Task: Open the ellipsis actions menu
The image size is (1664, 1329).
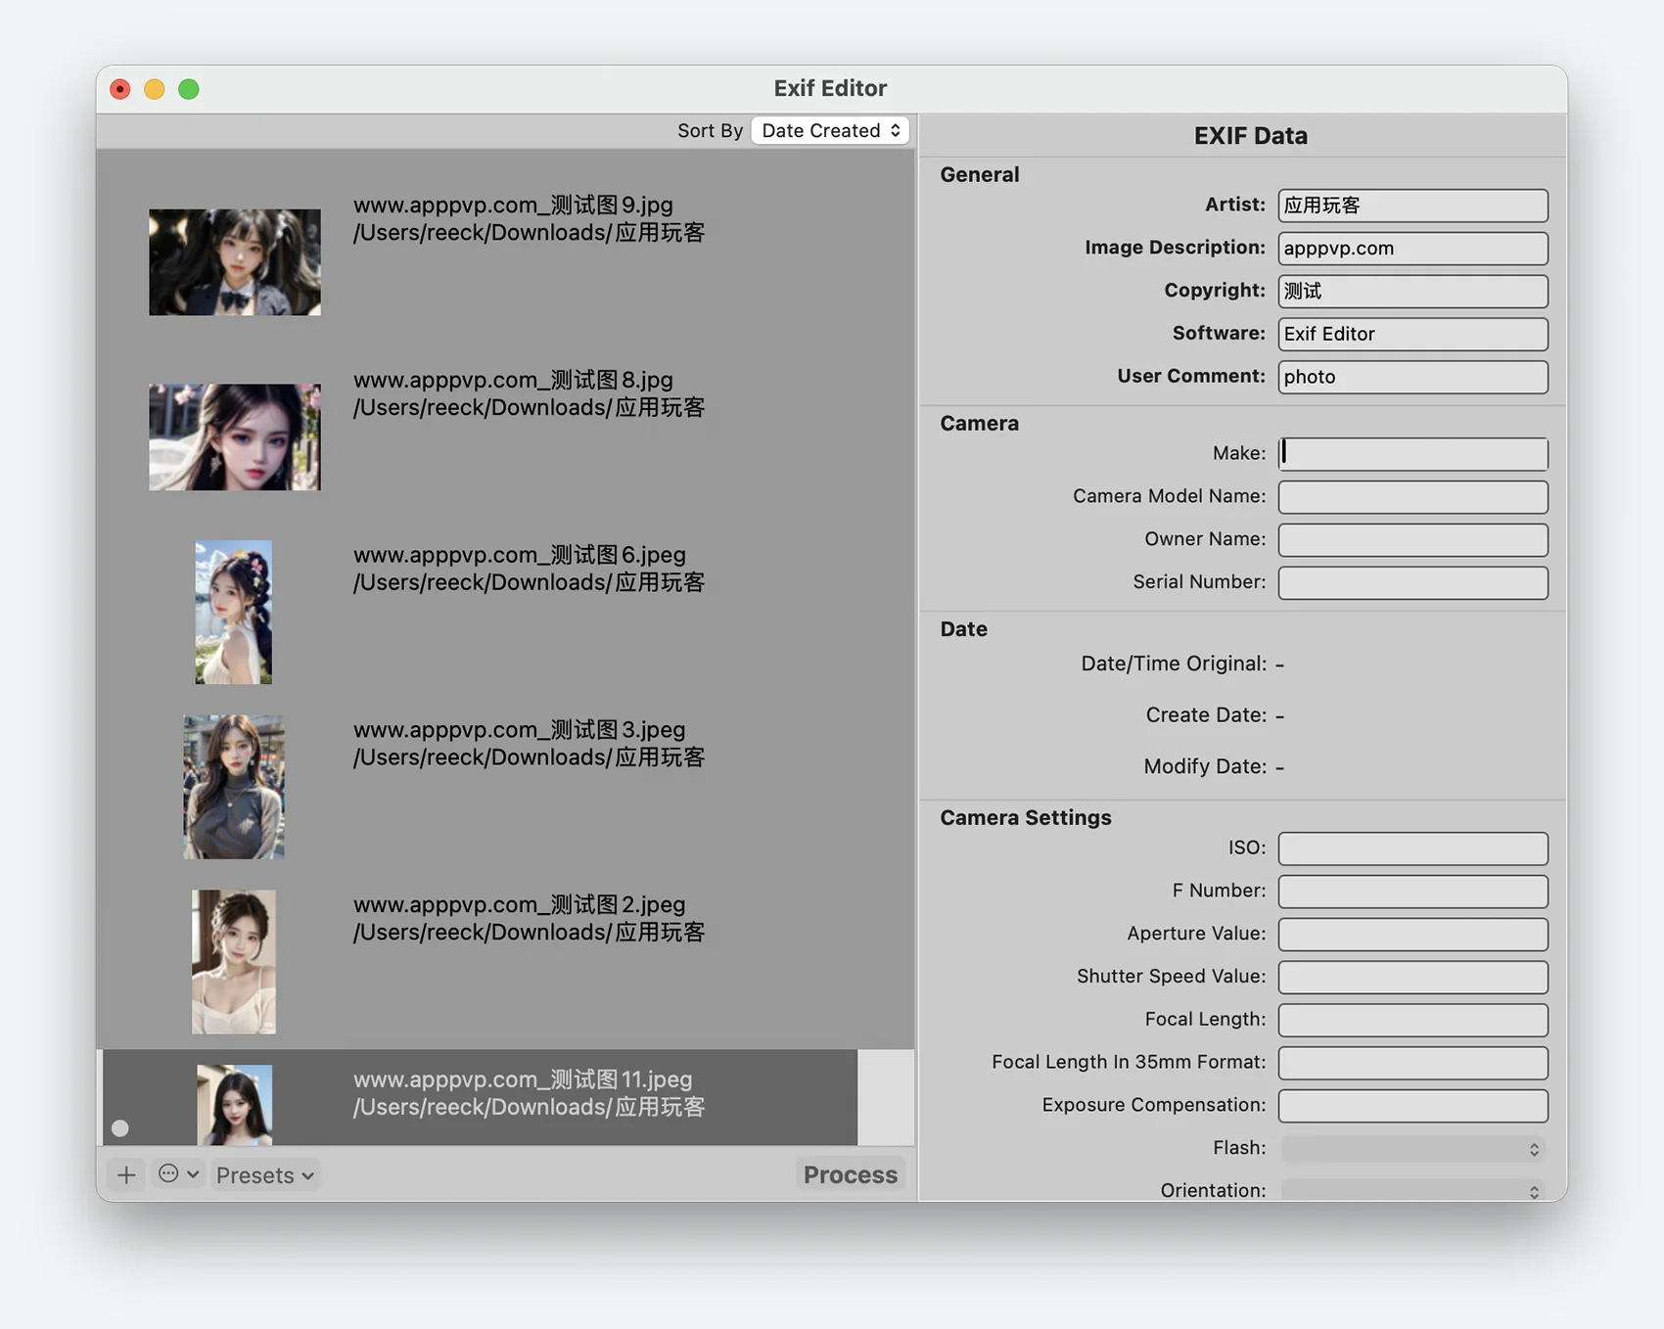Action: [178, 1174]
